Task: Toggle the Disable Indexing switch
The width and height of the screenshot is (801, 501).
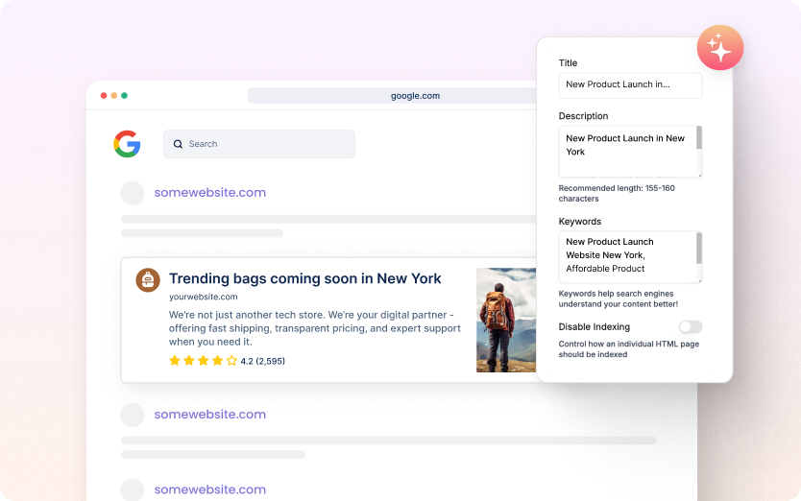Action: tap(690, 327)
